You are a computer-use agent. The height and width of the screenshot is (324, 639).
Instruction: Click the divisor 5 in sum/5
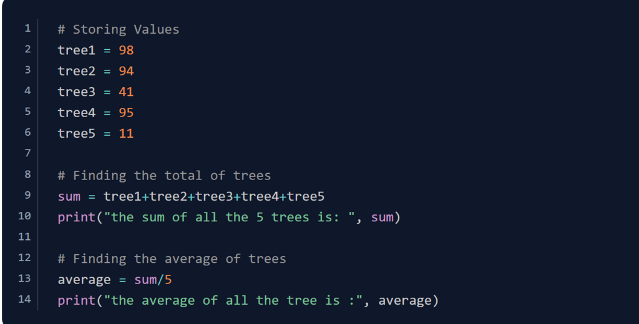tap(168, 280)
